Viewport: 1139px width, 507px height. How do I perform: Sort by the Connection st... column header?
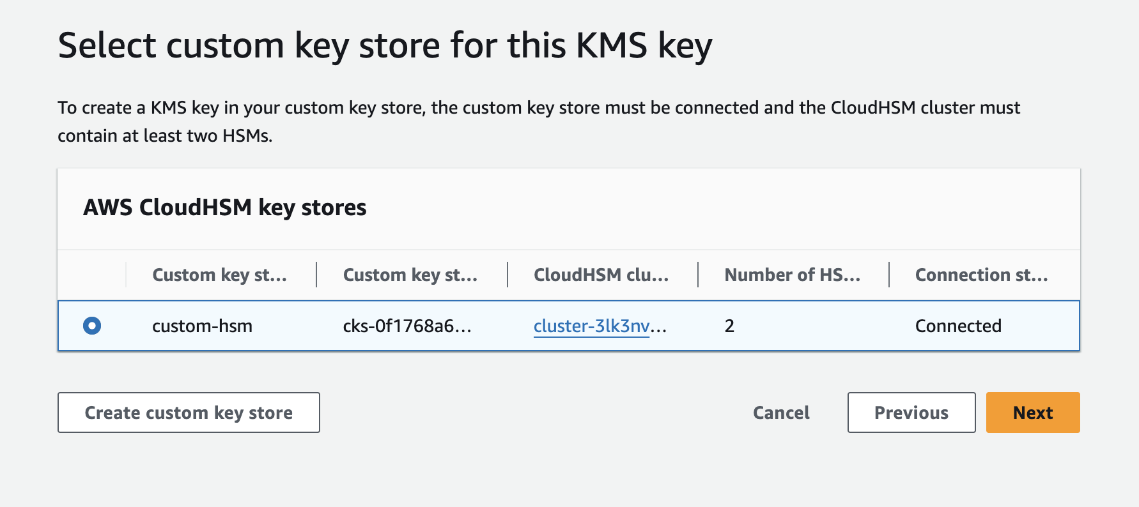click(981, 275)
